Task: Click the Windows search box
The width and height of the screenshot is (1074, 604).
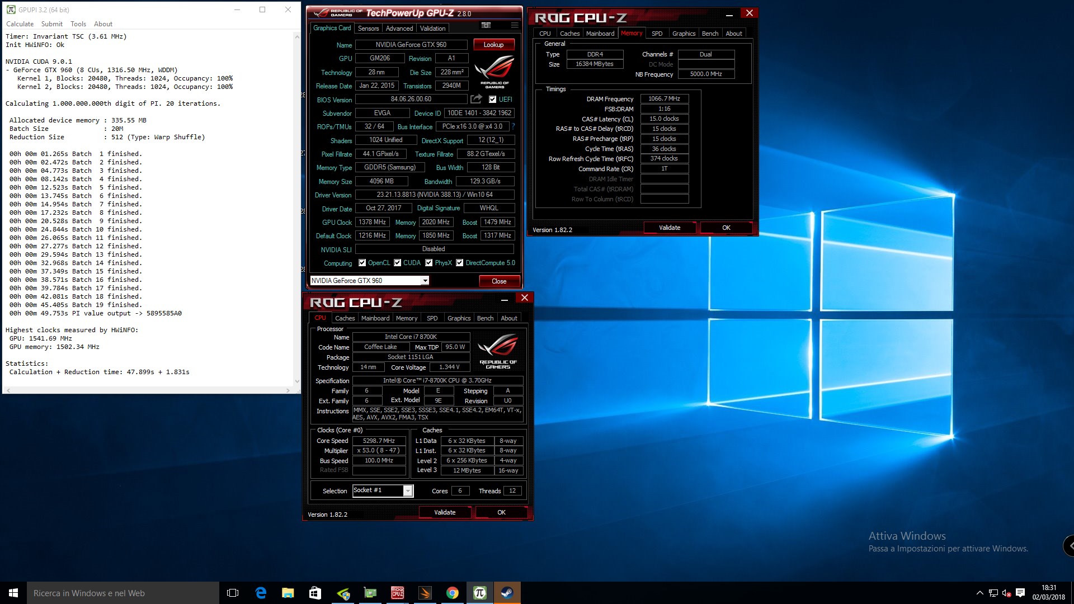Action: coord(123,593)
